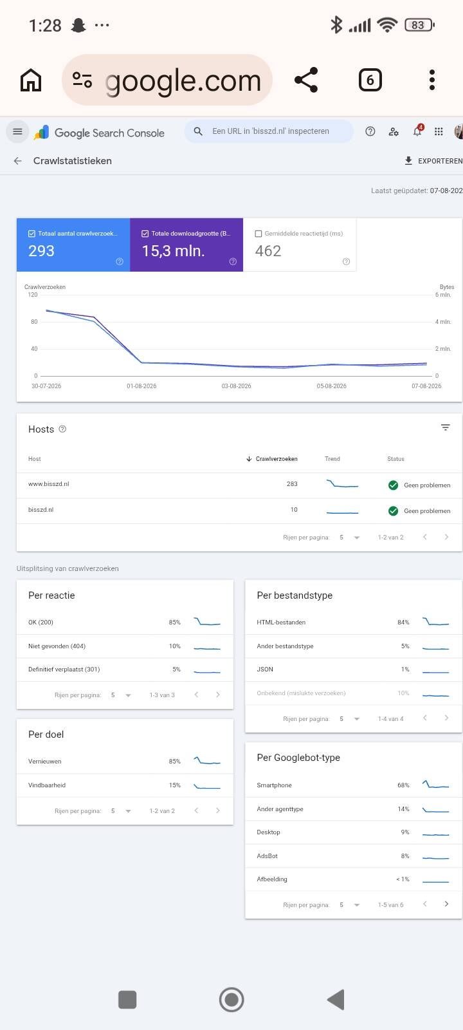The image size is (463, 1030).
Task: Open the help question mark icon
Action: click(x=370, y=131)
